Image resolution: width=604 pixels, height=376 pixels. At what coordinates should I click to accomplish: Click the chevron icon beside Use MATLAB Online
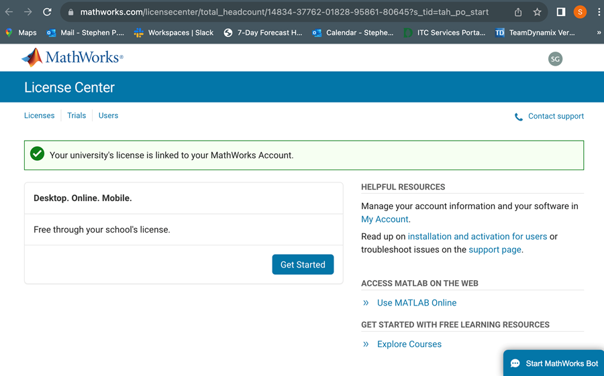pos(366,303)
